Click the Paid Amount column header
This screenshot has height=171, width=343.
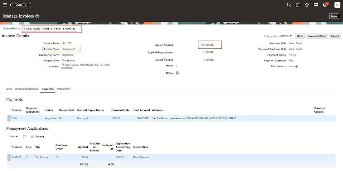coord(142,110)
